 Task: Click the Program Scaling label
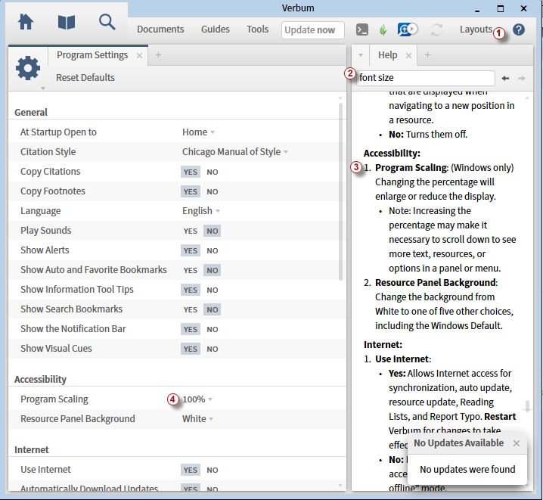click(54, 399)
